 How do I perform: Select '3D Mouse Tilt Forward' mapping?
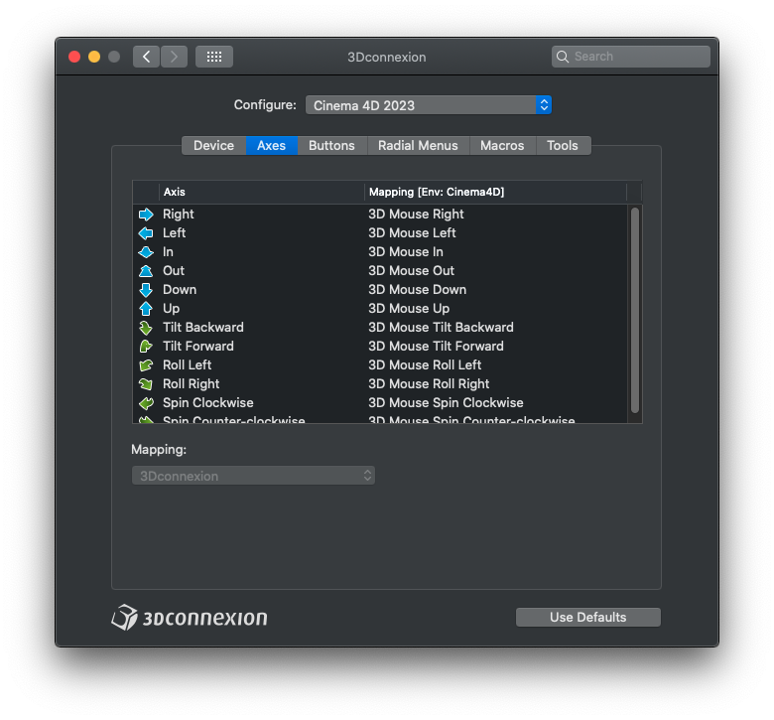coord(436,347)
